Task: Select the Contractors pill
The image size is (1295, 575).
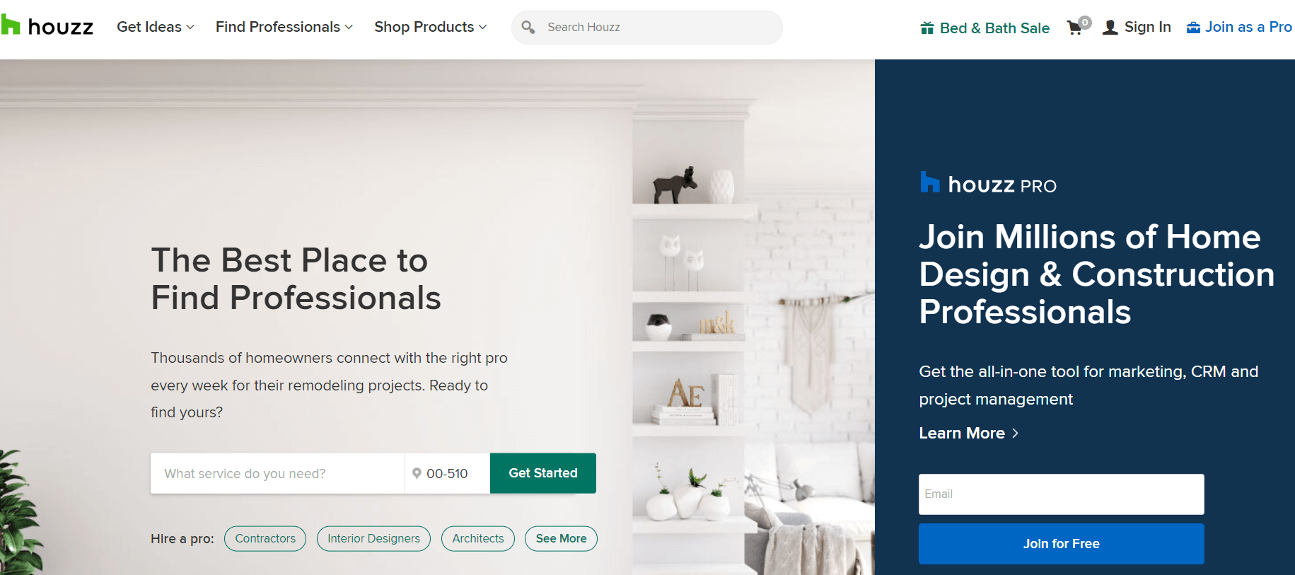Action: pyautogui.click(x=265, y=538)
